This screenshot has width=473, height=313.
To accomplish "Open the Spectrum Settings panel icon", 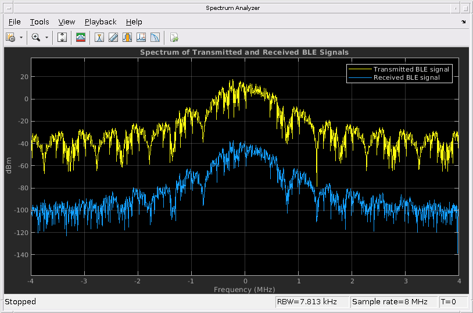I will pyautogui.click(x=81, y=37).
